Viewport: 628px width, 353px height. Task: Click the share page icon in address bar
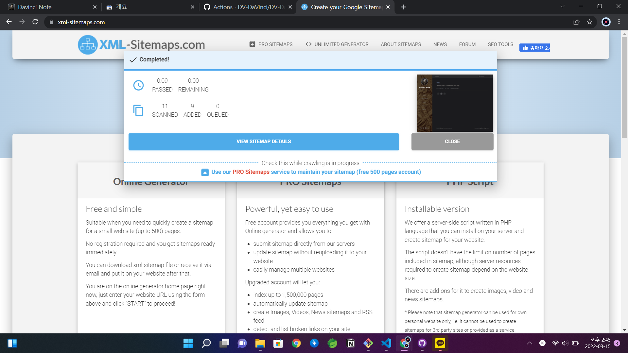[x=576, y=22]
